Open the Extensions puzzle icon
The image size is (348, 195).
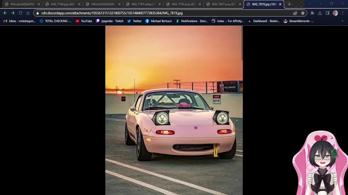312,13
